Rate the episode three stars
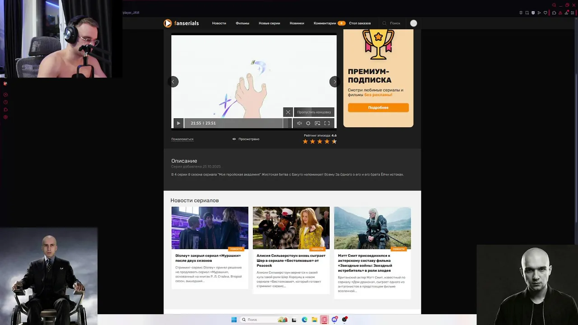The height and width of the screenshot is (325, 578). tap(320, 142)
